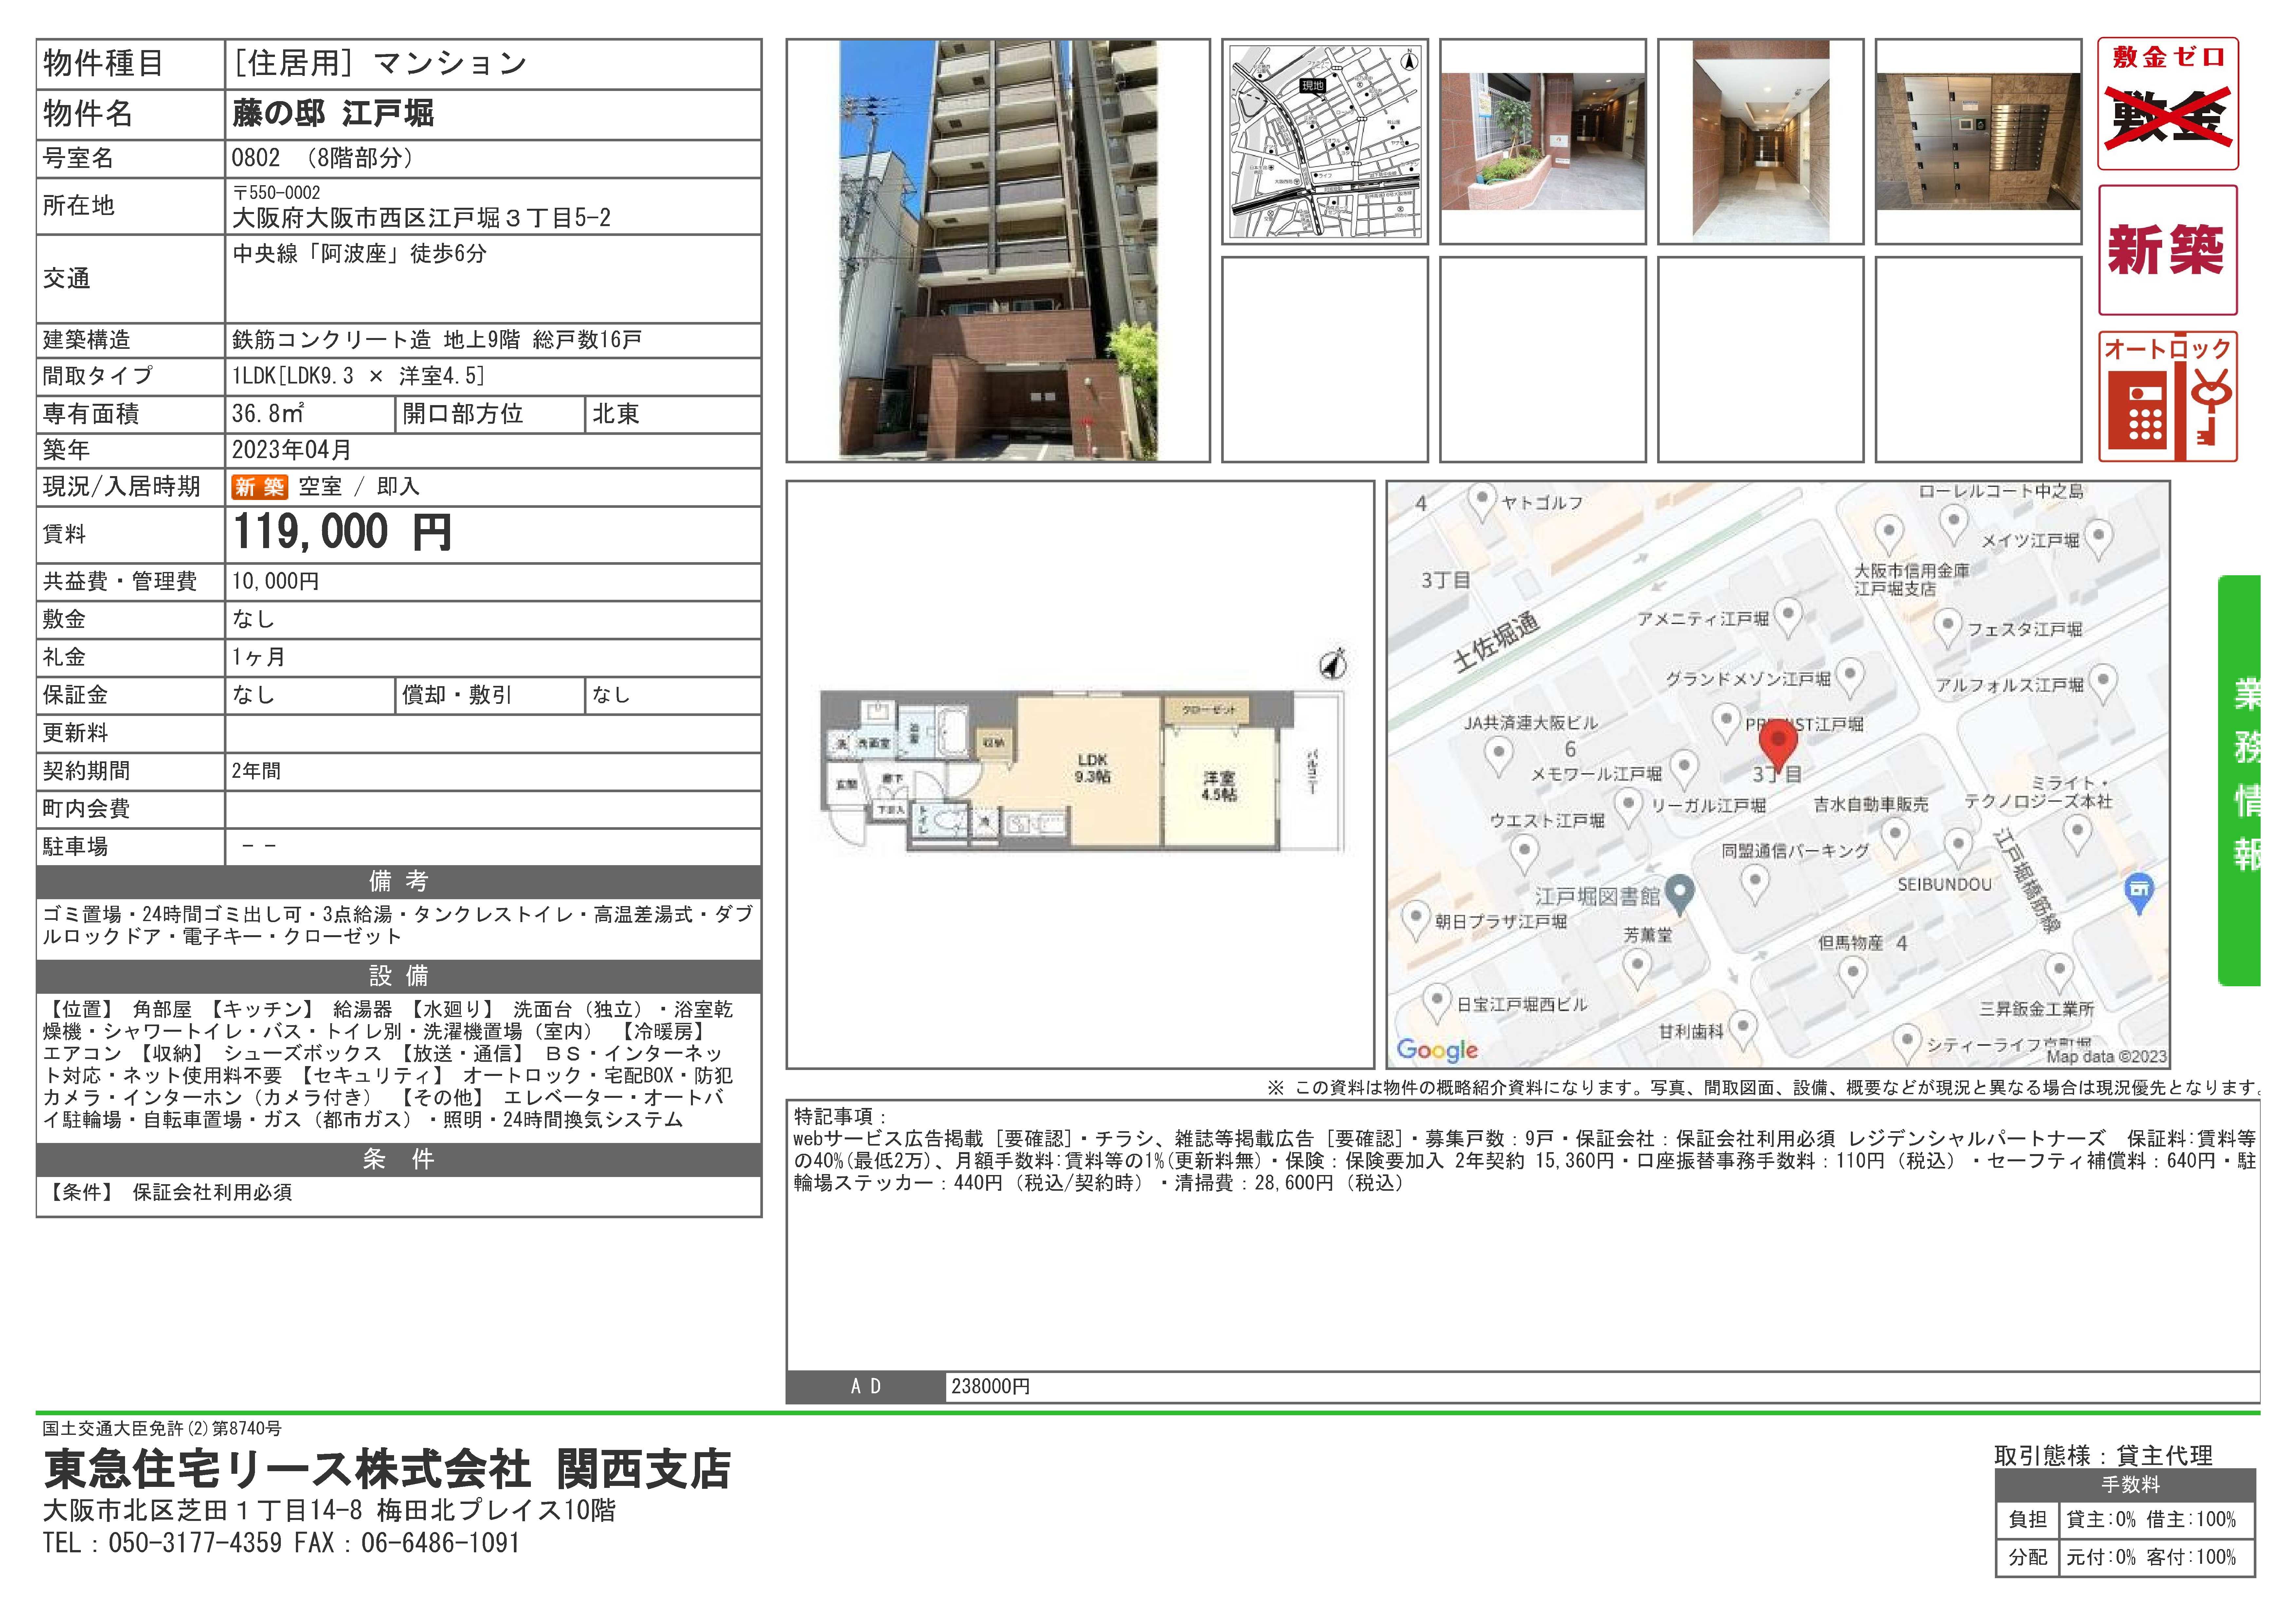Click the orange 新築 tag in the 現況 row

pyautogui.click(x=260, y=487)
